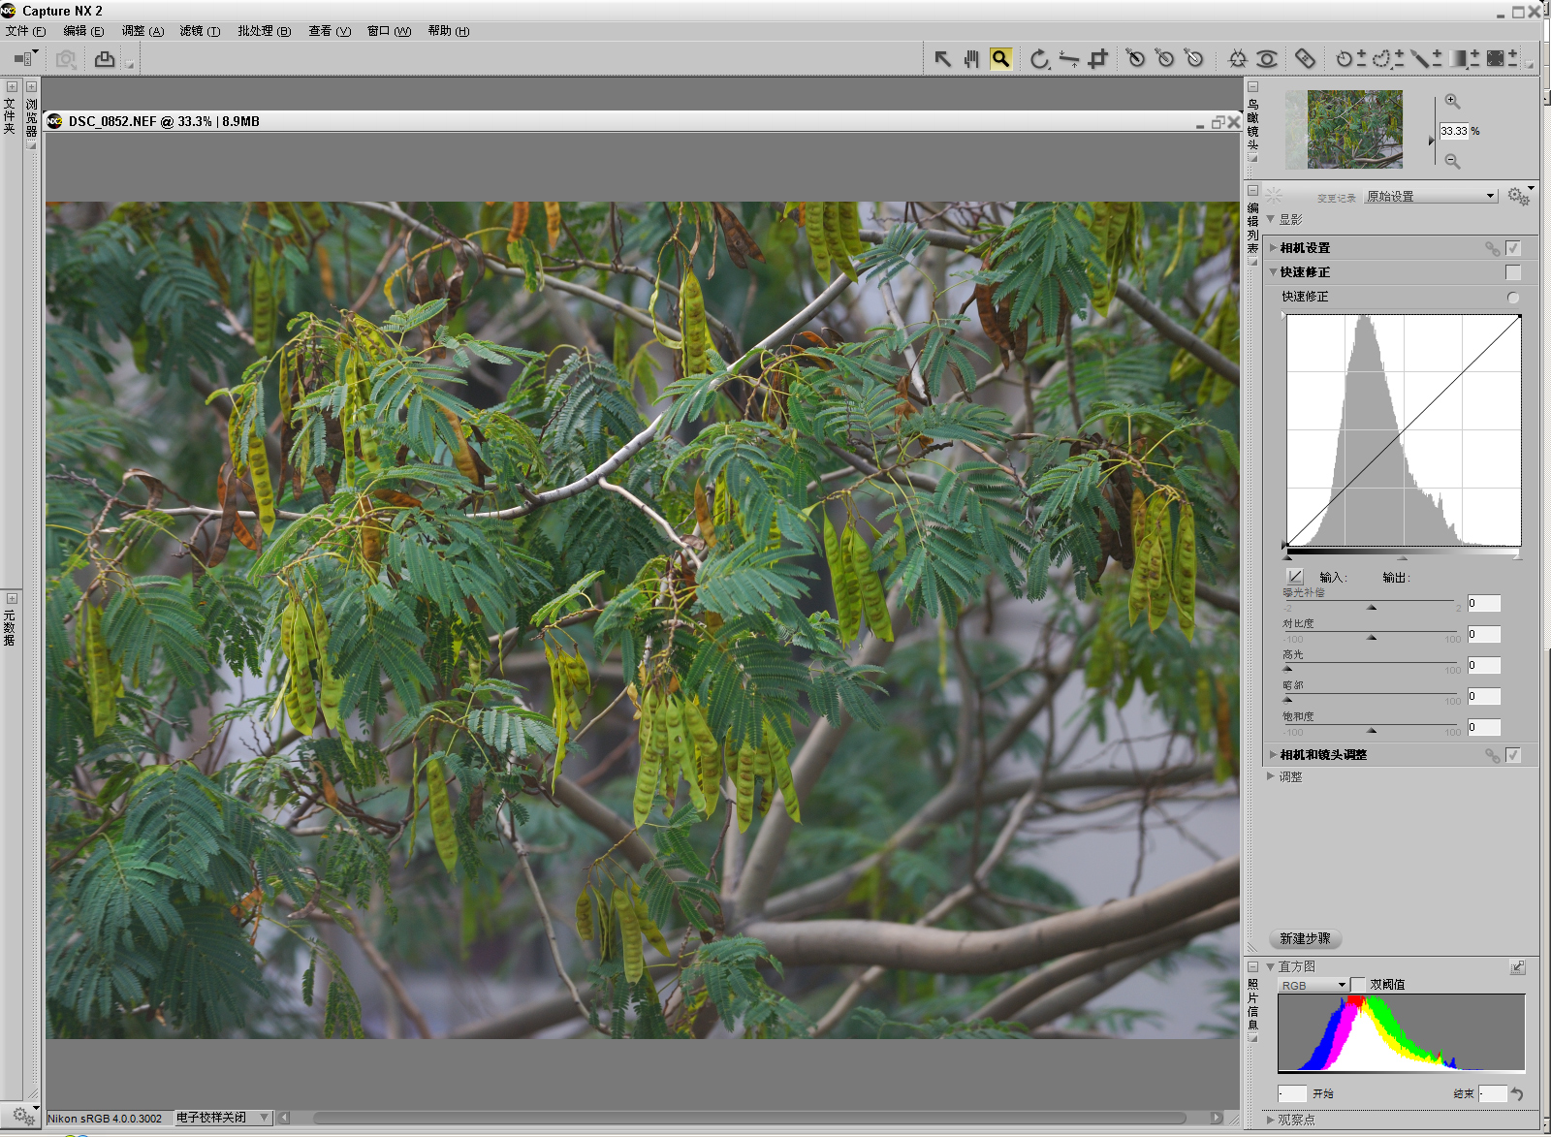Screen dimensions: 1551x1137
Task: Toggle the 快速修正 step checkbox
Action: pos(1512,272)
